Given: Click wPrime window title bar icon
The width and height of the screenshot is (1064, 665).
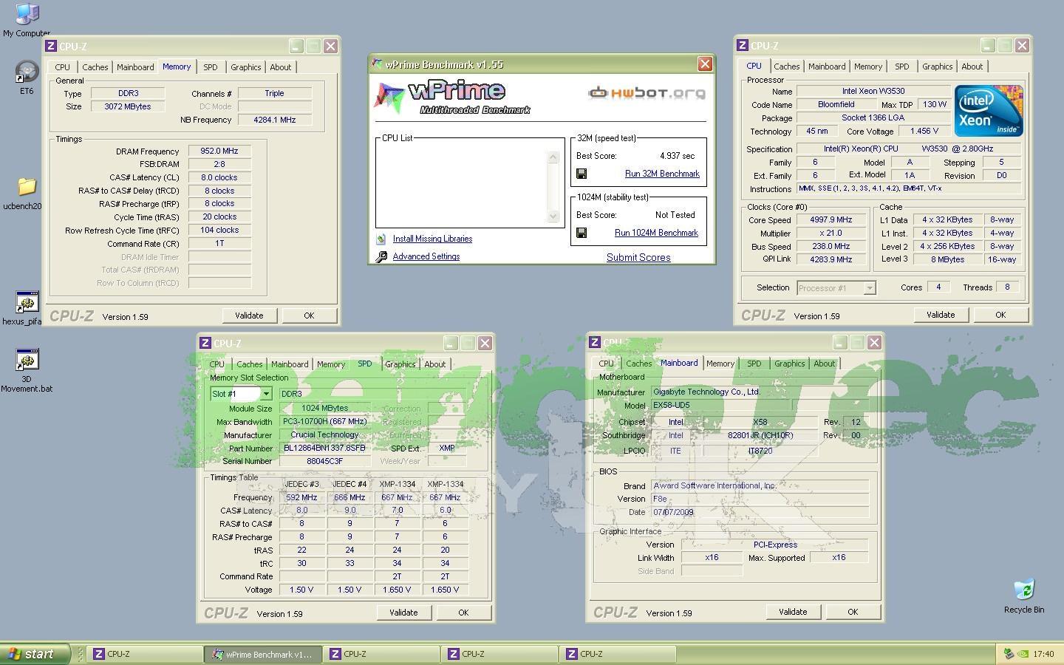Looking at the screenshot, I should [377, 64].
